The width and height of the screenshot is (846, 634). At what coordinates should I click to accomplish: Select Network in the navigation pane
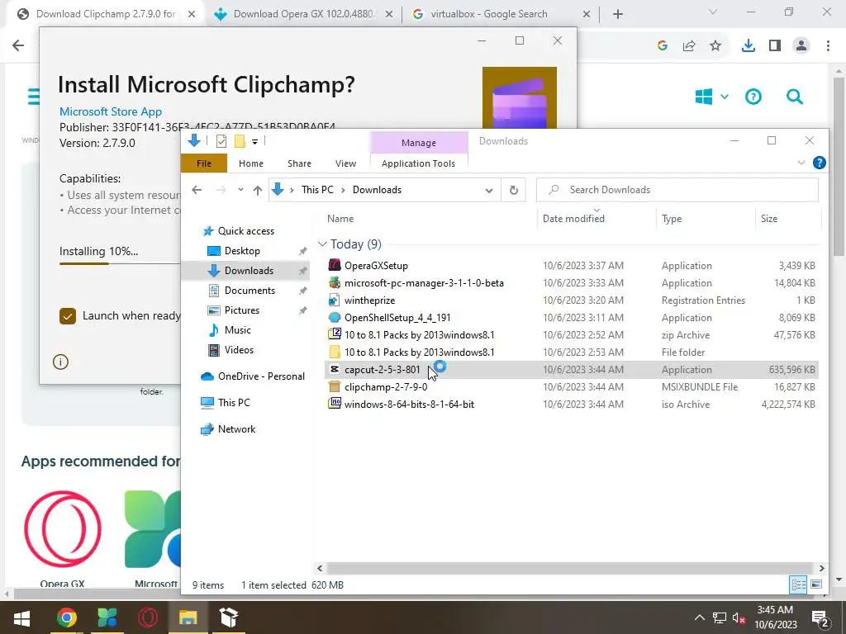(x=236, y=429)
